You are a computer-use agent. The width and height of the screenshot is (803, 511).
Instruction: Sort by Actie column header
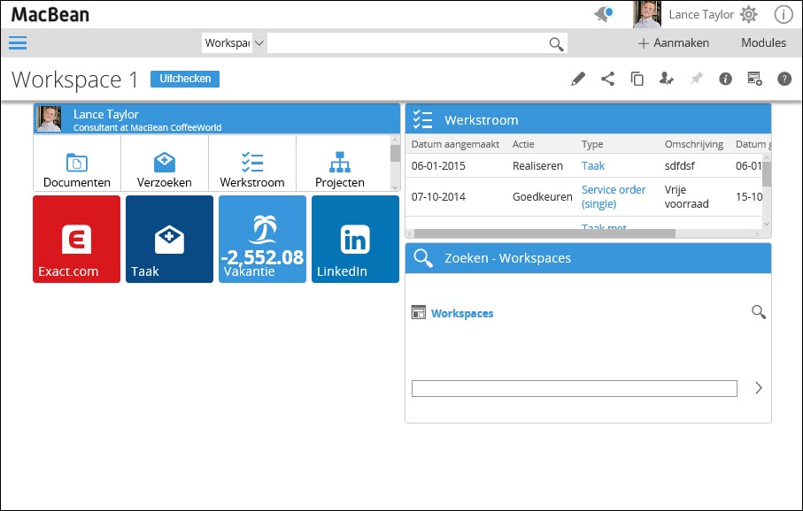click(x=523, y=144)
